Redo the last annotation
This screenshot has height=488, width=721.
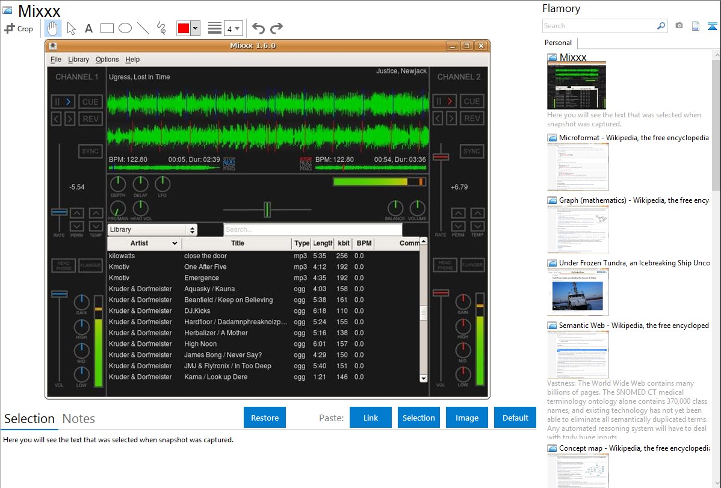click(x=276, y=28)
